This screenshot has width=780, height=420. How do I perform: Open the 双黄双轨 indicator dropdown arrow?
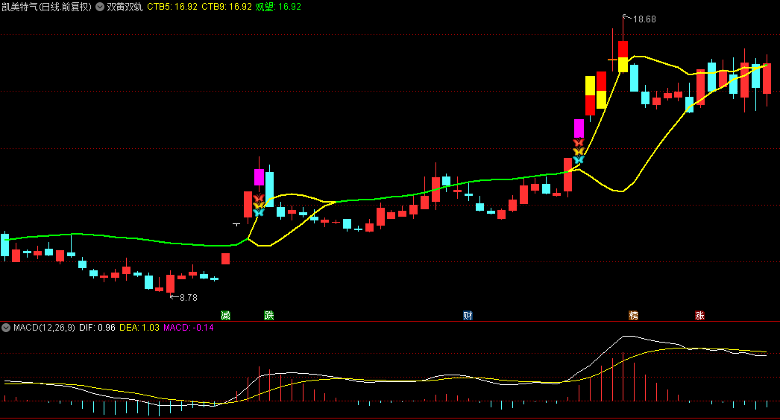tap(100, 7)
